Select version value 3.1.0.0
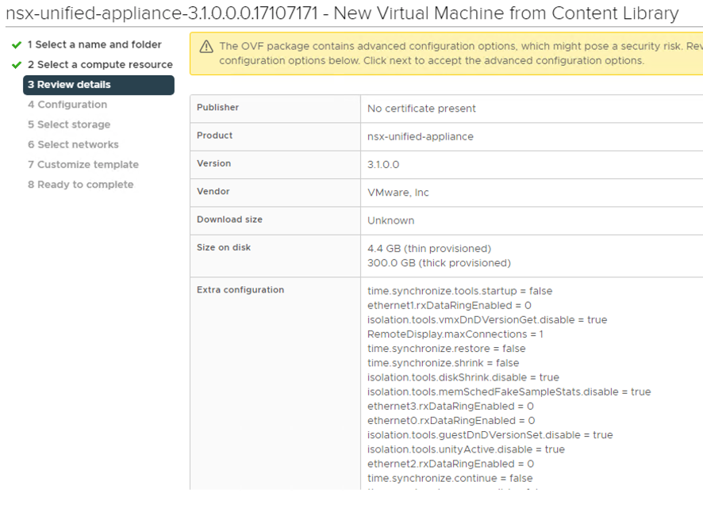Viewport: 703px width, 508px height. [383, 164]
